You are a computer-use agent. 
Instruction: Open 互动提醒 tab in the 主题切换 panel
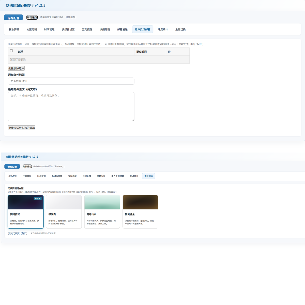click(x=72, y=176)
